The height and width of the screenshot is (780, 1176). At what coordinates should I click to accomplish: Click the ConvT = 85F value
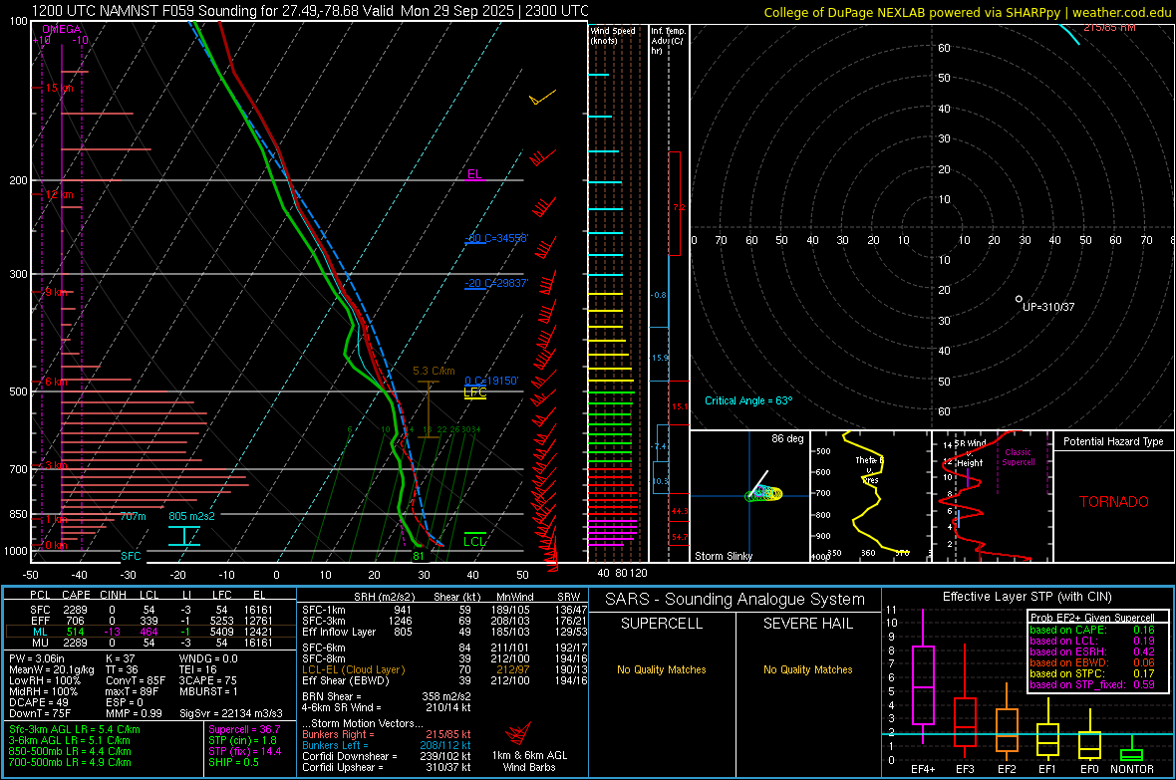[136, 680]
